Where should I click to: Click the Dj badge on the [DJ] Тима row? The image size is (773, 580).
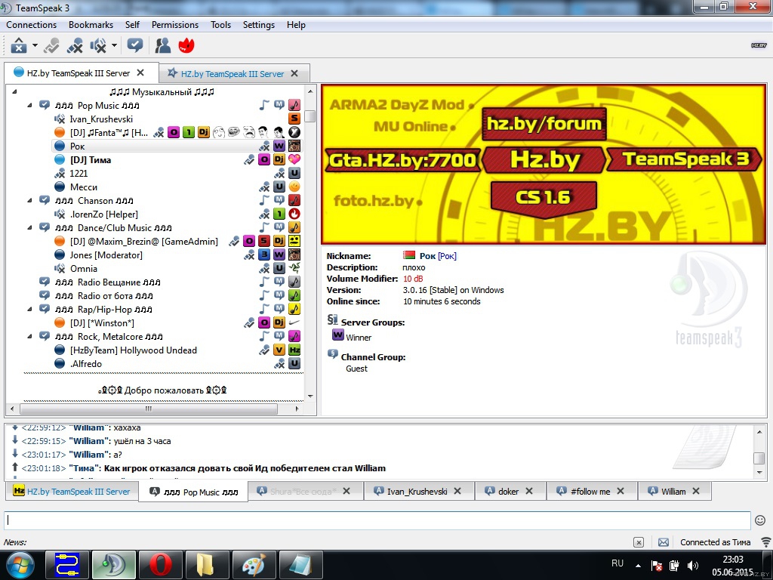279,159
